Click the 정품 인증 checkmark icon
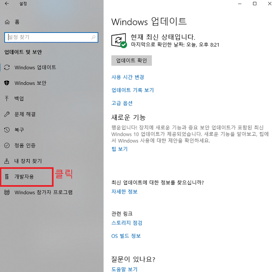Screen dimensions: 275x272 [7, 145]
